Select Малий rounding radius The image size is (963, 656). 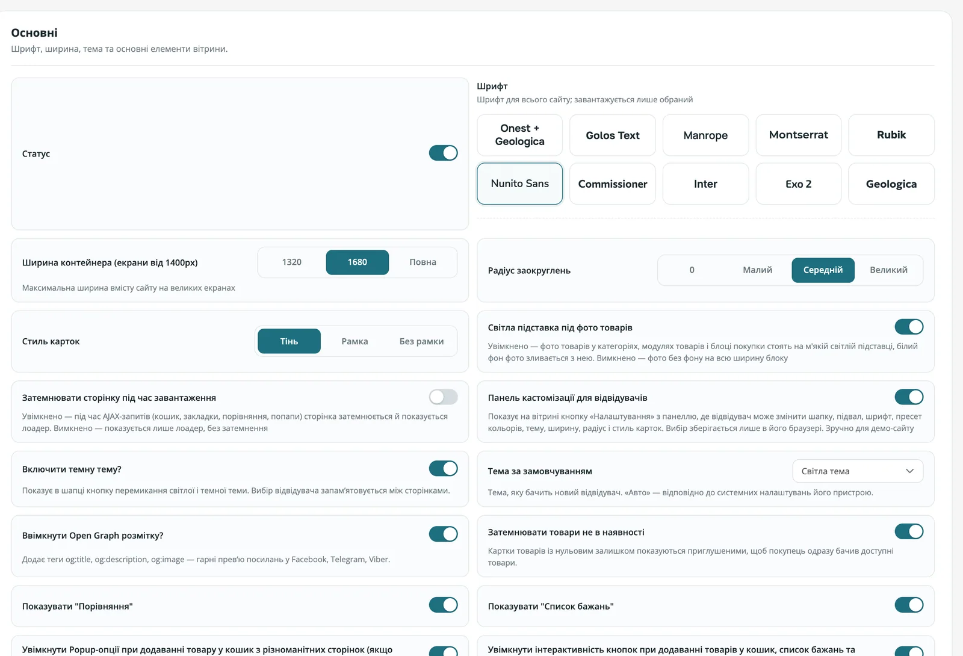[x=758, y=270]
